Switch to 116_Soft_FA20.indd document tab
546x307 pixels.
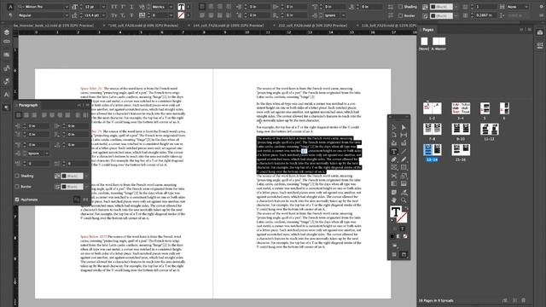(x=389, y=26)
